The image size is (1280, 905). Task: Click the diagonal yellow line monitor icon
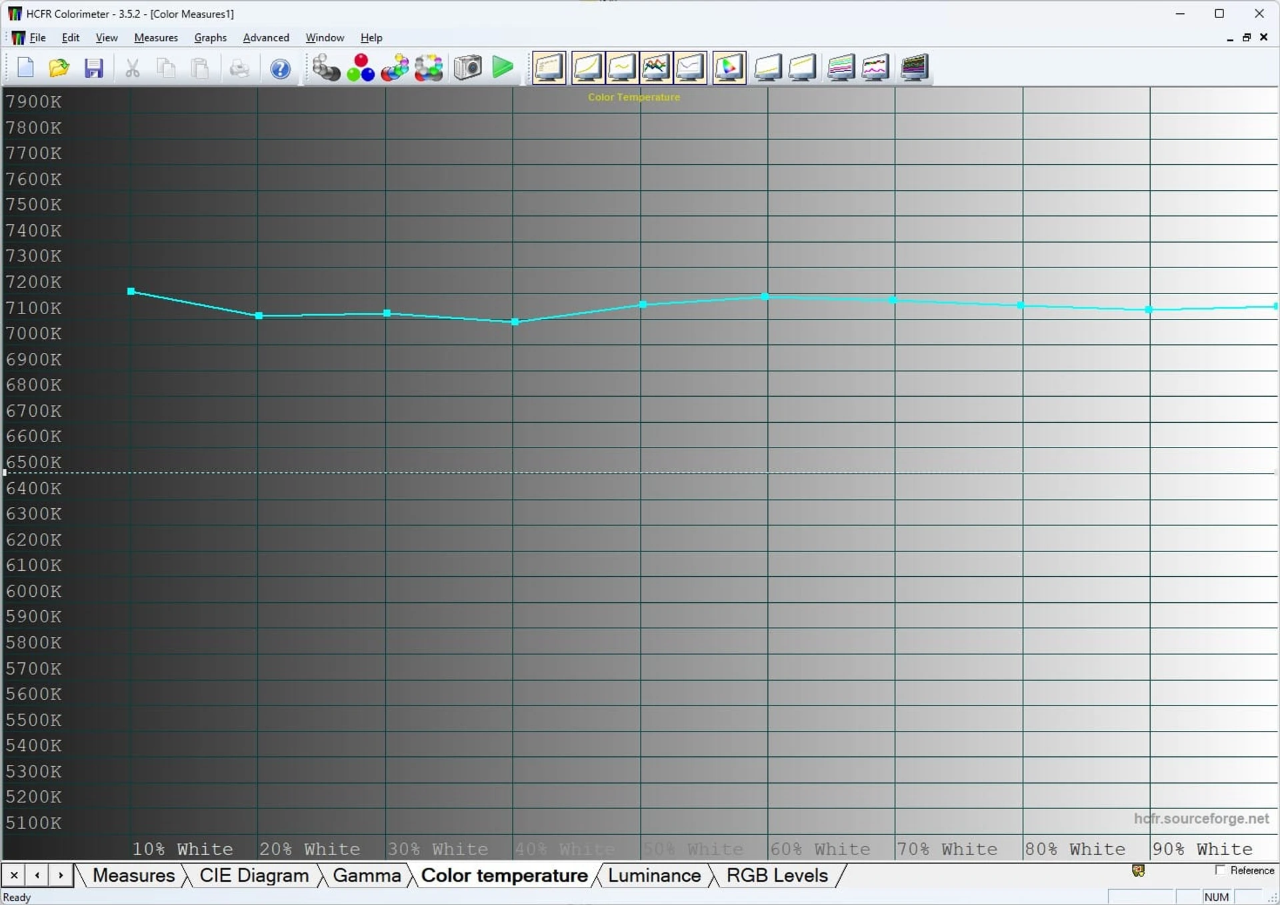point(803,67)
